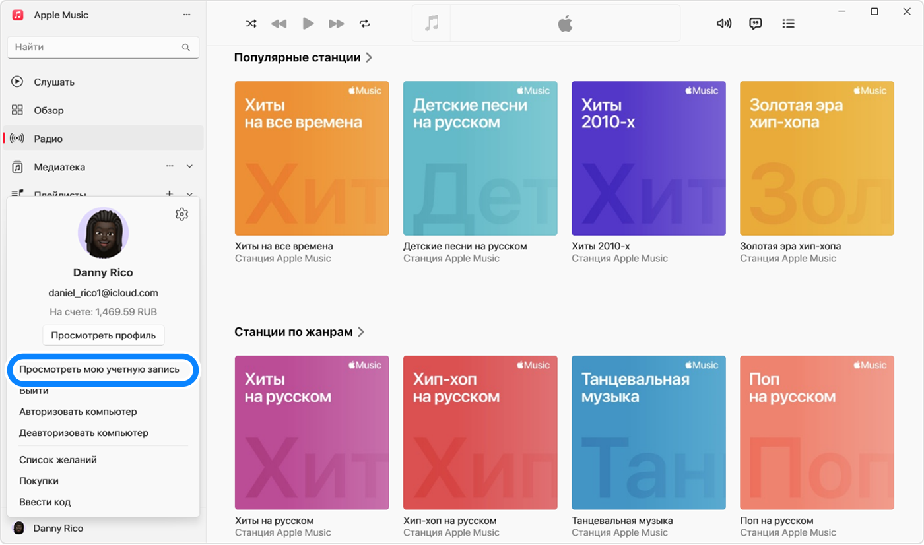Click the Золотая эра хип-хопа title text

[791, 246]
